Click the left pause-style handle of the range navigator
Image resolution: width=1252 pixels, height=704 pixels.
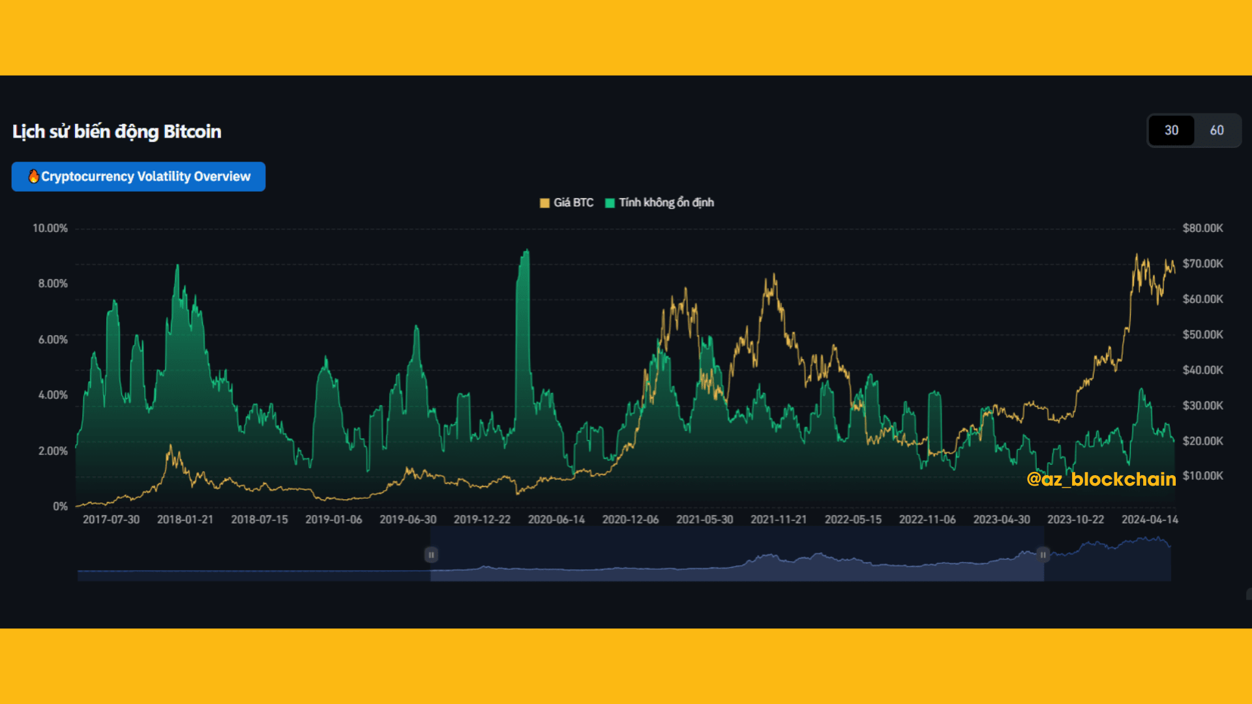pos(431,555)
